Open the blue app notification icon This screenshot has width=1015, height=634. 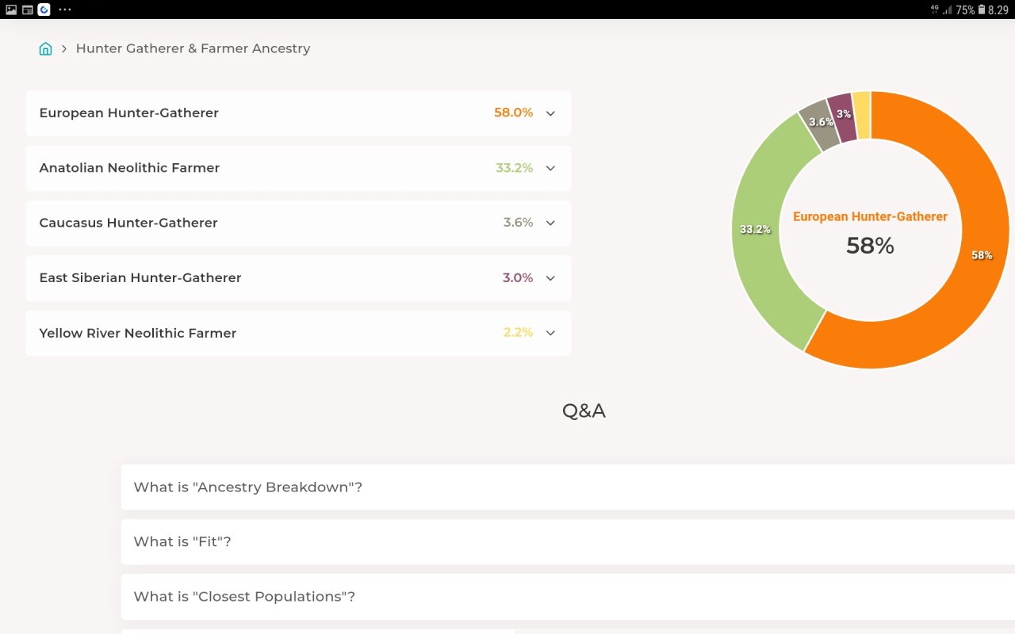[x=44, y=10]
